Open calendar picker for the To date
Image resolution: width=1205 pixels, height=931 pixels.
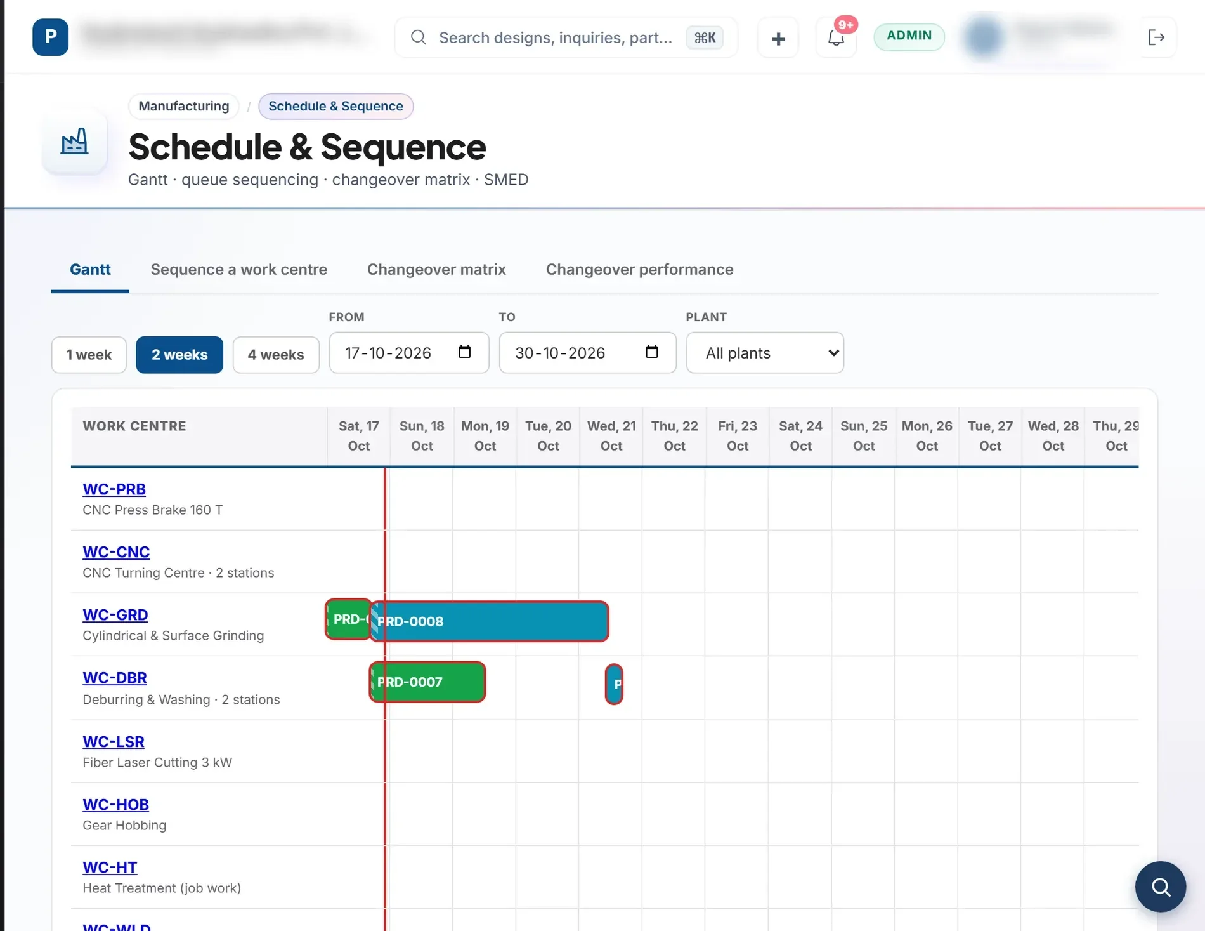tap(652, 352)
